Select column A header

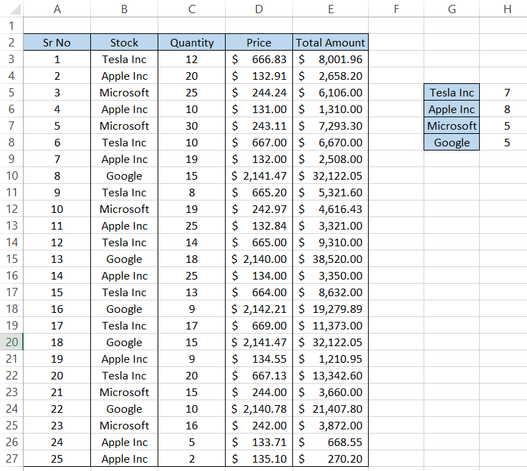coord(57,9)
